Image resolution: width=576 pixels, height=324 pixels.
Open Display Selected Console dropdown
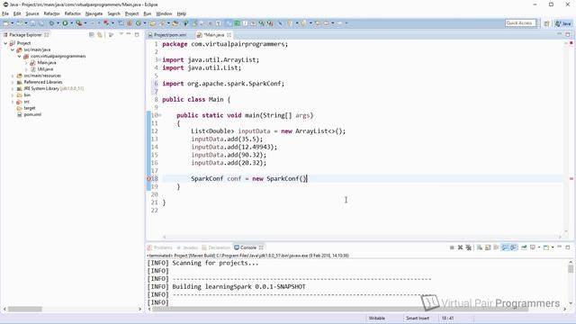[539, 247]
